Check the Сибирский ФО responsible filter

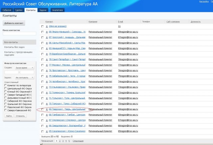click(5, 101)
